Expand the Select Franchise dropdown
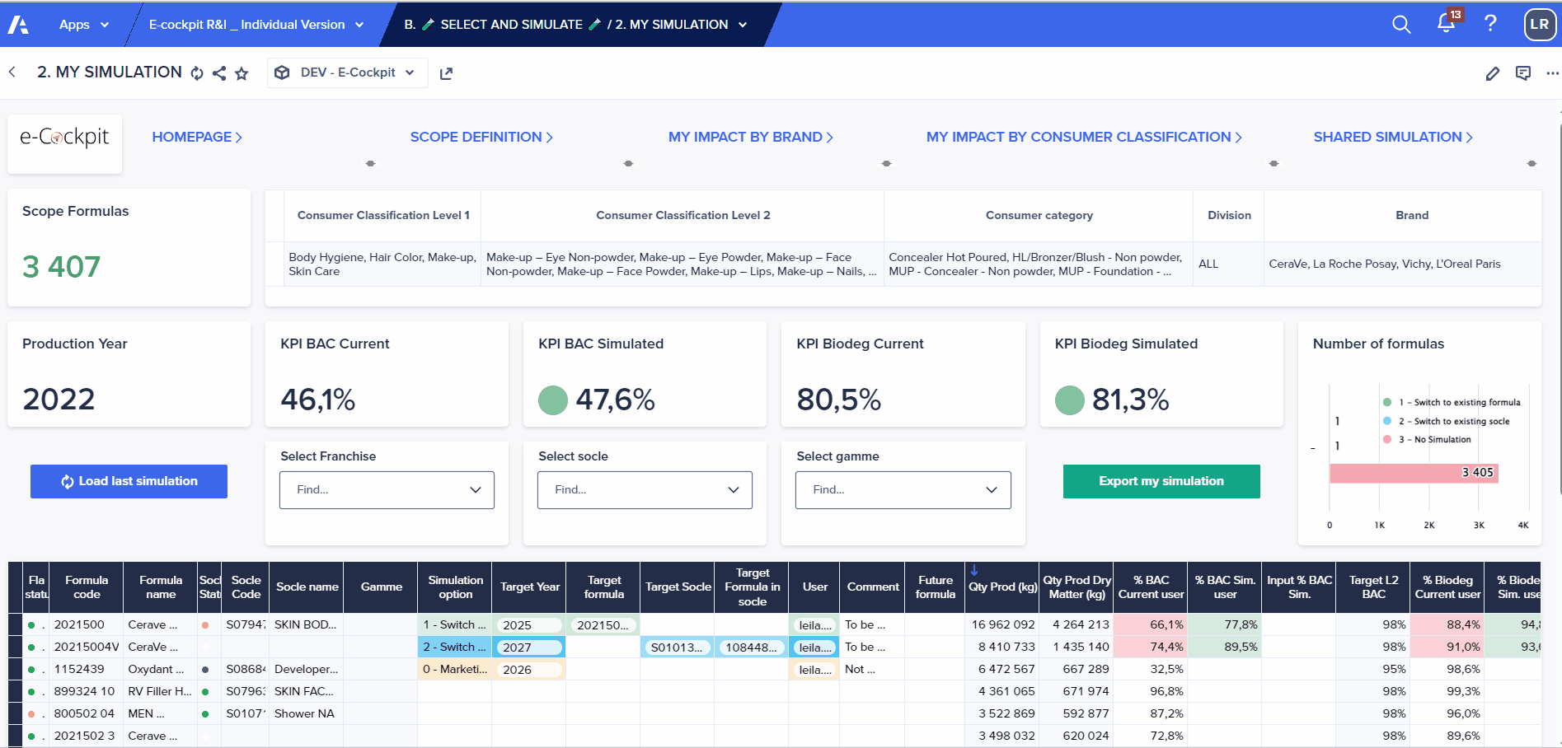This screenshot has width=1562, height=748. [387, 489]
